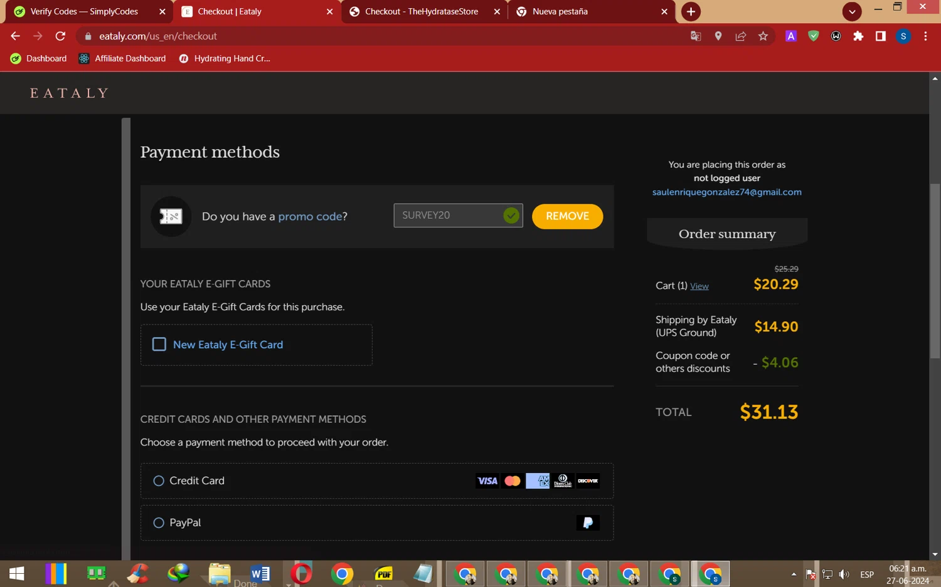Click the saulenriquegonzalez74@gmail.com email link
Screen dimensions: 941x587
727,192
